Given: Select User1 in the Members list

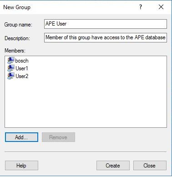Looking at the screenshot, I should [x=22, y=68].
